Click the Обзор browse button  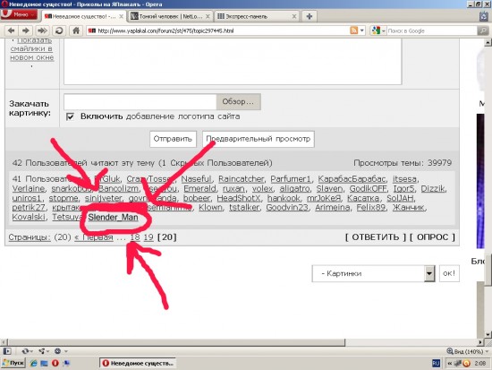[x=238, y=102]
